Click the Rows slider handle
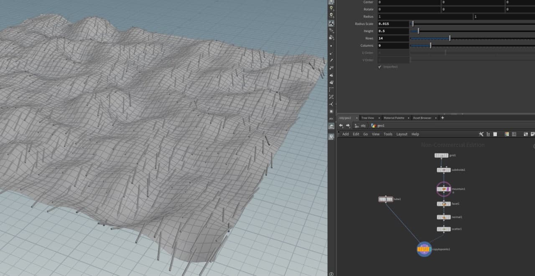Image resolution: width=535 pixels, height=276 pixels. pyautogui.click(x=450, y=38)
